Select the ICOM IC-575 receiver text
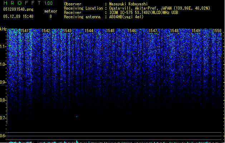 pos(143,13)
